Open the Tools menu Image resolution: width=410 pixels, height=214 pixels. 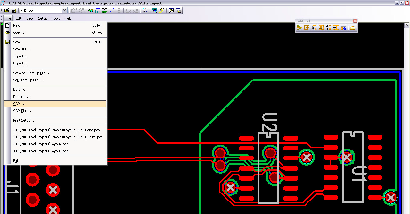tap(56, 18)
